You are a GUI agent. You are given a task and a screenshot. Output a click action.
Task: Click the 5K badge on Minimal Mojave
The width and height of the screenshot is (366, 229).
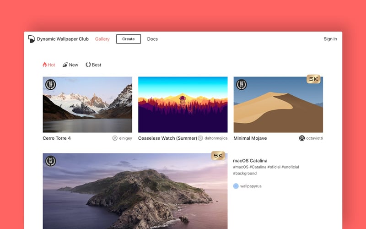click(313, 79)
